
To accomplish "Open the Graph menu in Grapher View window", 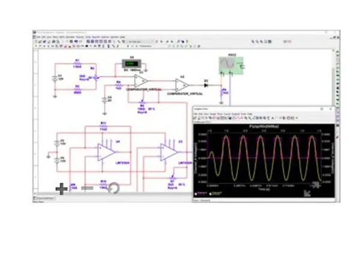I will [x=213, y=114].
